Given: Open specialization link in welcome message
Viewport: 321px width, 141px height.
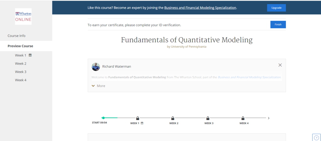Looking at the screenshot, I should [249, 77].
